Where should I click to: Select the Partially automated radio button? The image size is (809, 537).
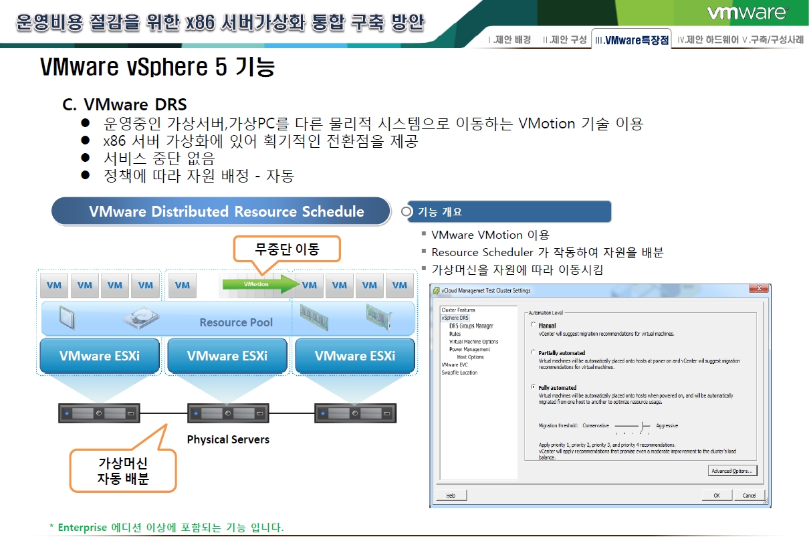point(532,352)
